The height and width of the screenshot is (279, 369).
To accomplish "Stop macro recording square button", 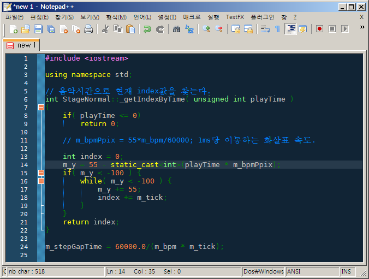I will click(332, 29).
